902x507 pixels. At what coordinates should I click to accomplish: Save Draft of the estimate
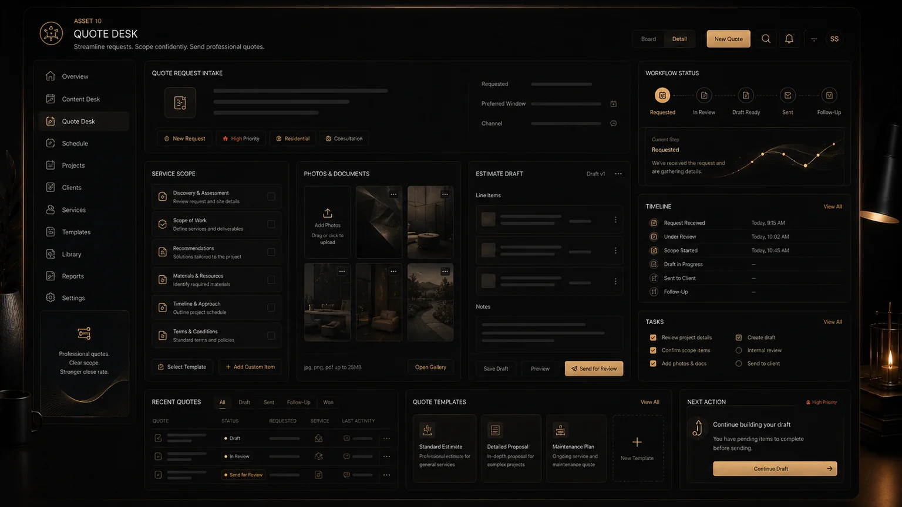[496, 369]
